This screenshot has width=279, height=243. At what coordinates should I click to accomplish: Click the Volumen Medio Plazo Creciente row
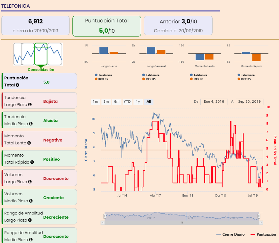click(x=39, y=197)
